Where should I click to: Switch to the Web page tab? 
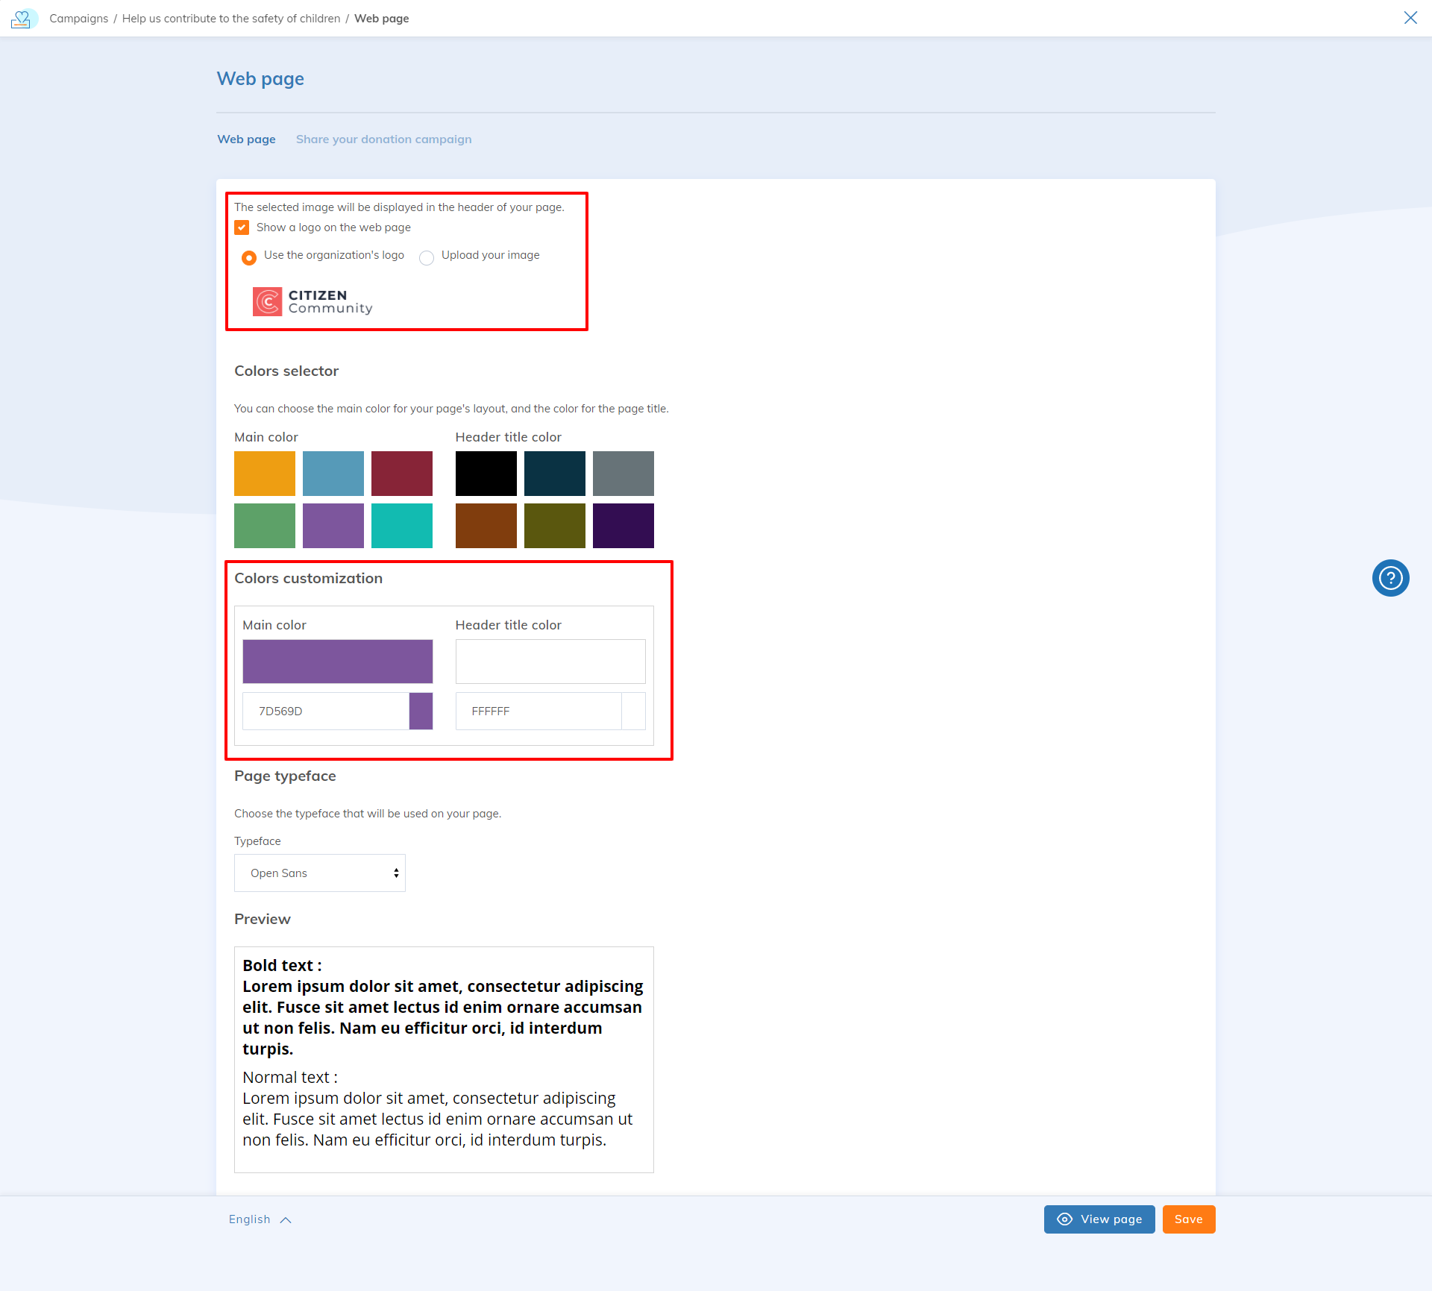[x=246, y=139]
